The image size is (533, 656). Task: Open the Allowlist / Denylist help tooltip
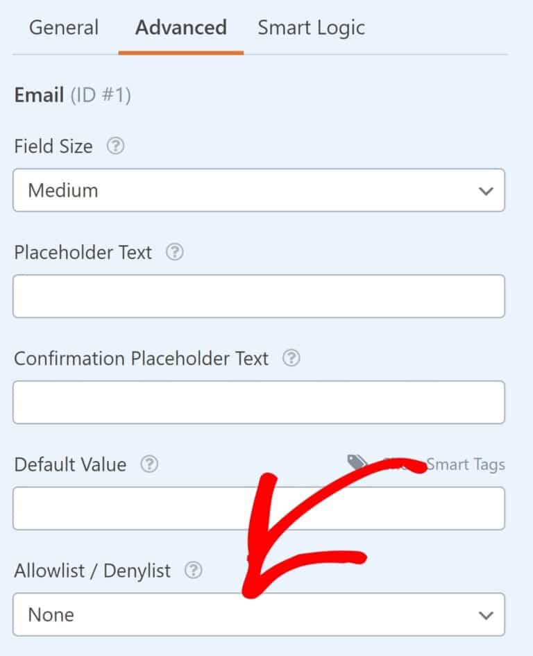(x=194, y=571)
